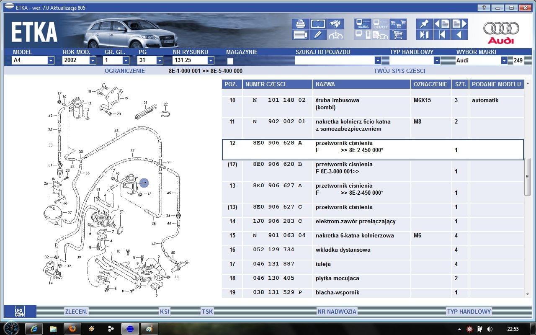
Task: Click the SZT. column header
Action: (x=460, y=84)
